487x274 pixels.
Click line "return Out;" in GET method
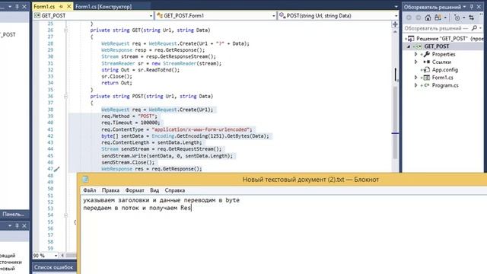pos(116,83)
